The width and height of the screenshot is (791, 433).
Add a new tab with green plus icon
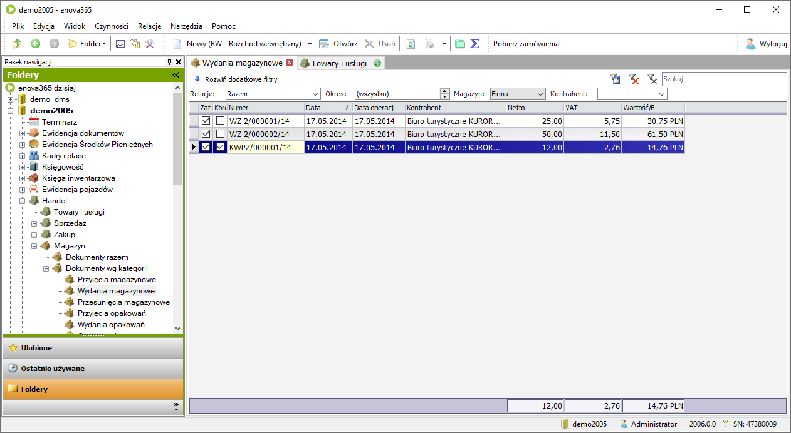[x=377, y=63]
